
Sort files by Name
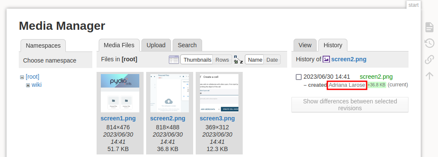255,60
